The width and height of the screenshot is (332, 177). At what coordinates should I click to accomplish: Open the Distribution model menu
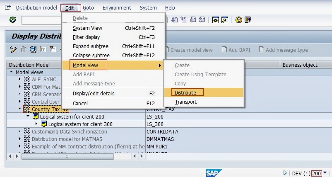(x=36, y=8)
